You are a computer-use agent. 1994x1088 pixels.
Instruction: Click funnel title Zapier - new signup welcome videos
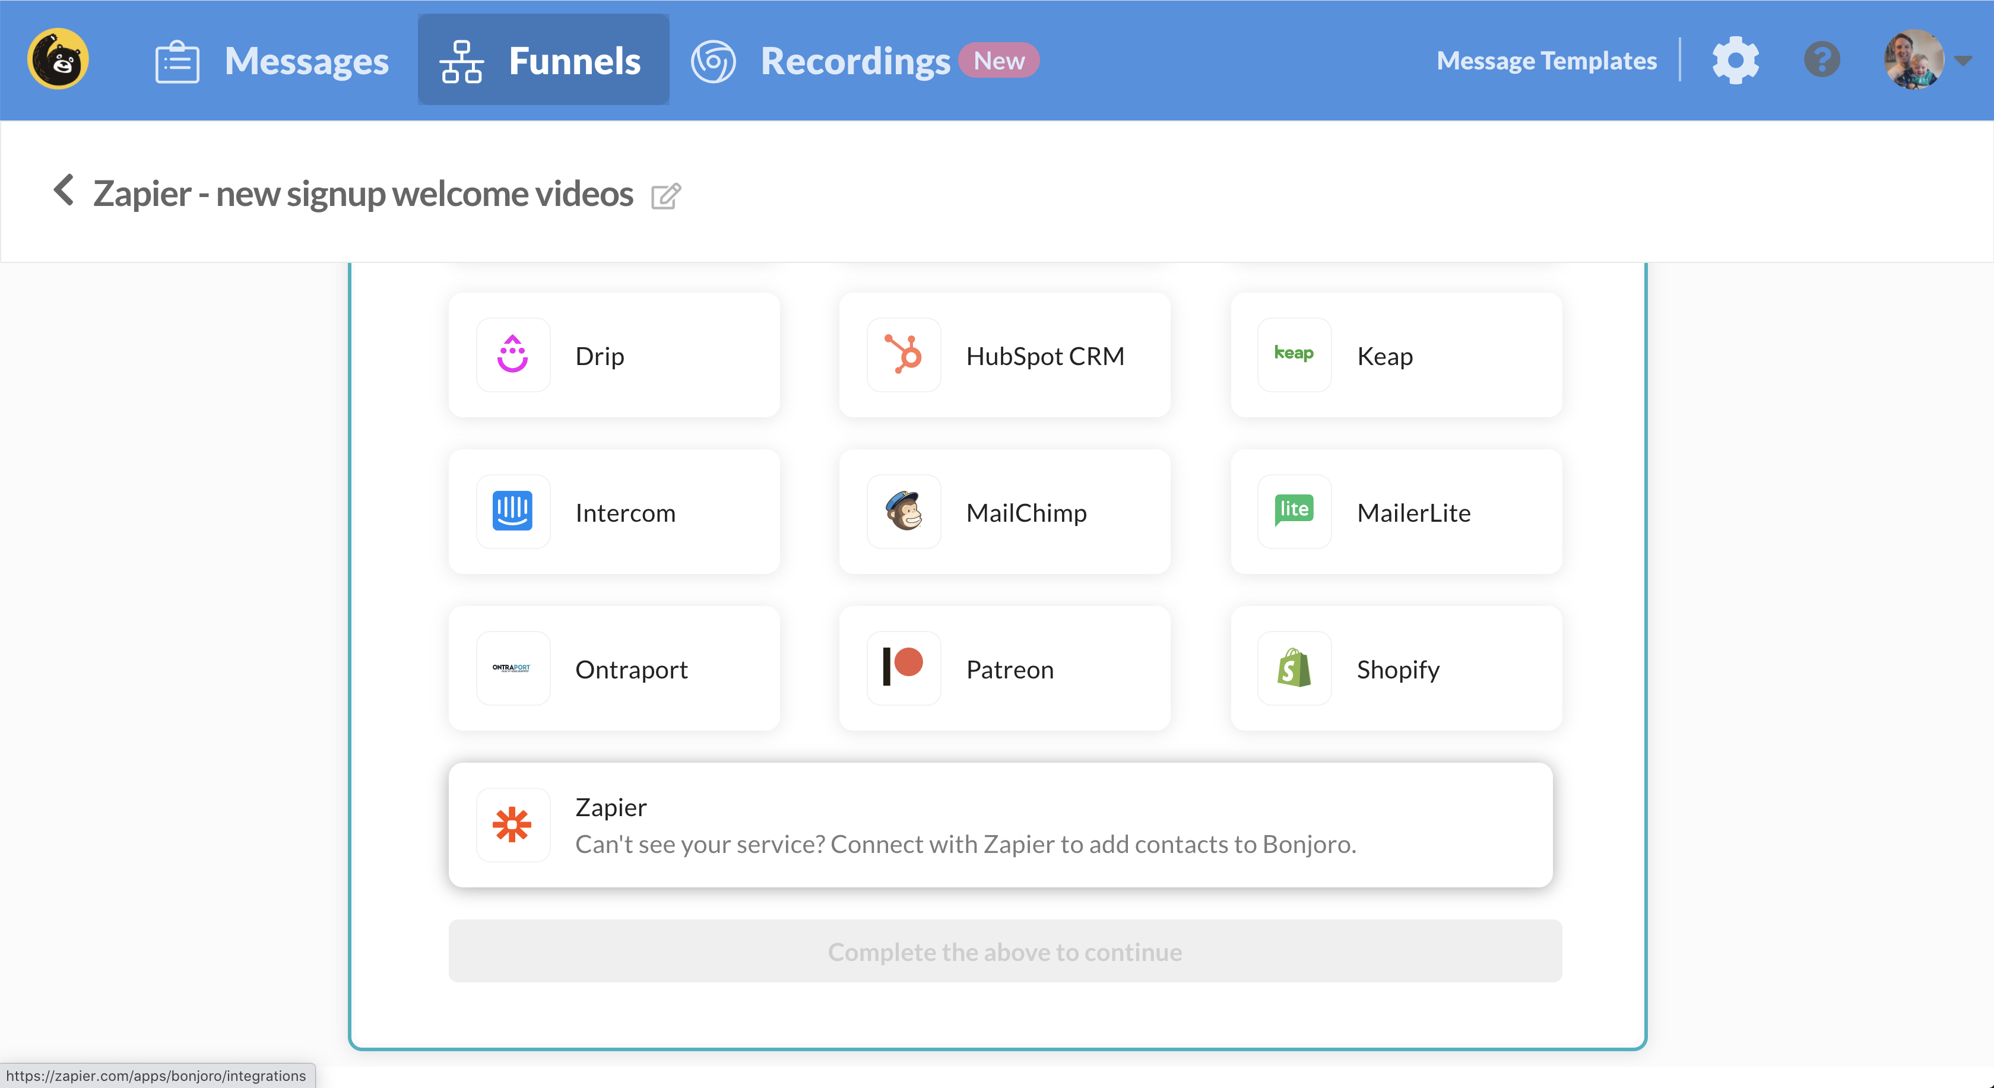coord(363,194)
